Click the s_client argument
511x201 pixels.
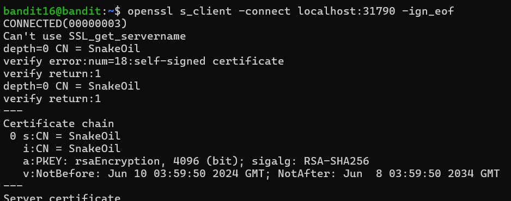click(x=206, y=11)
